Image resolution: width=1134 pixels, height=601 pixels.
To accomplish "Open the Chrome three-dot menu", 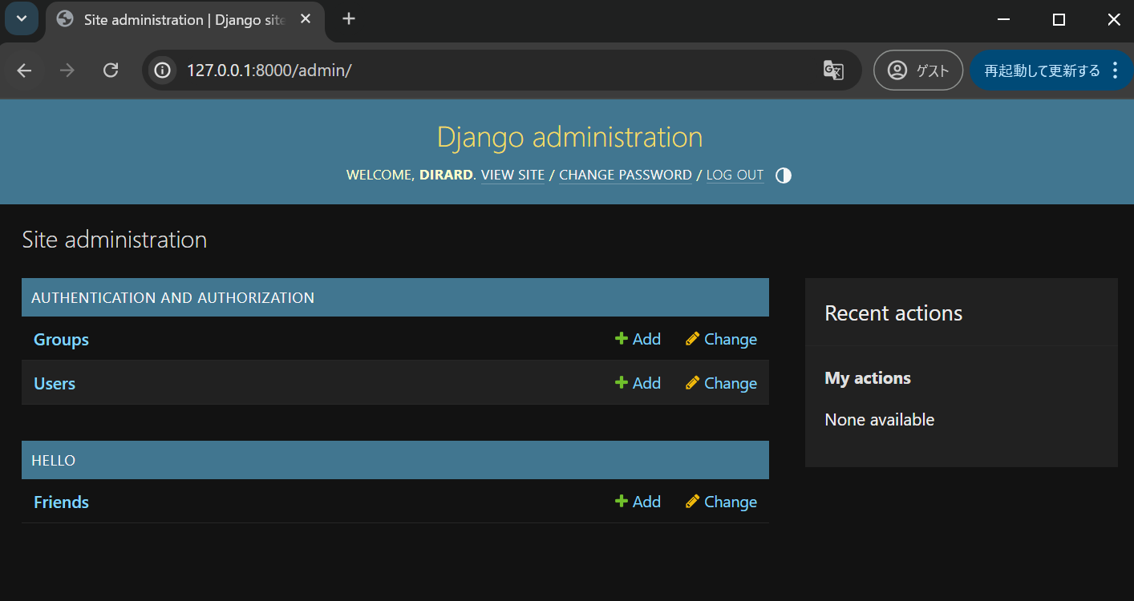I will pyautogui.click(x=1115, y=71).
